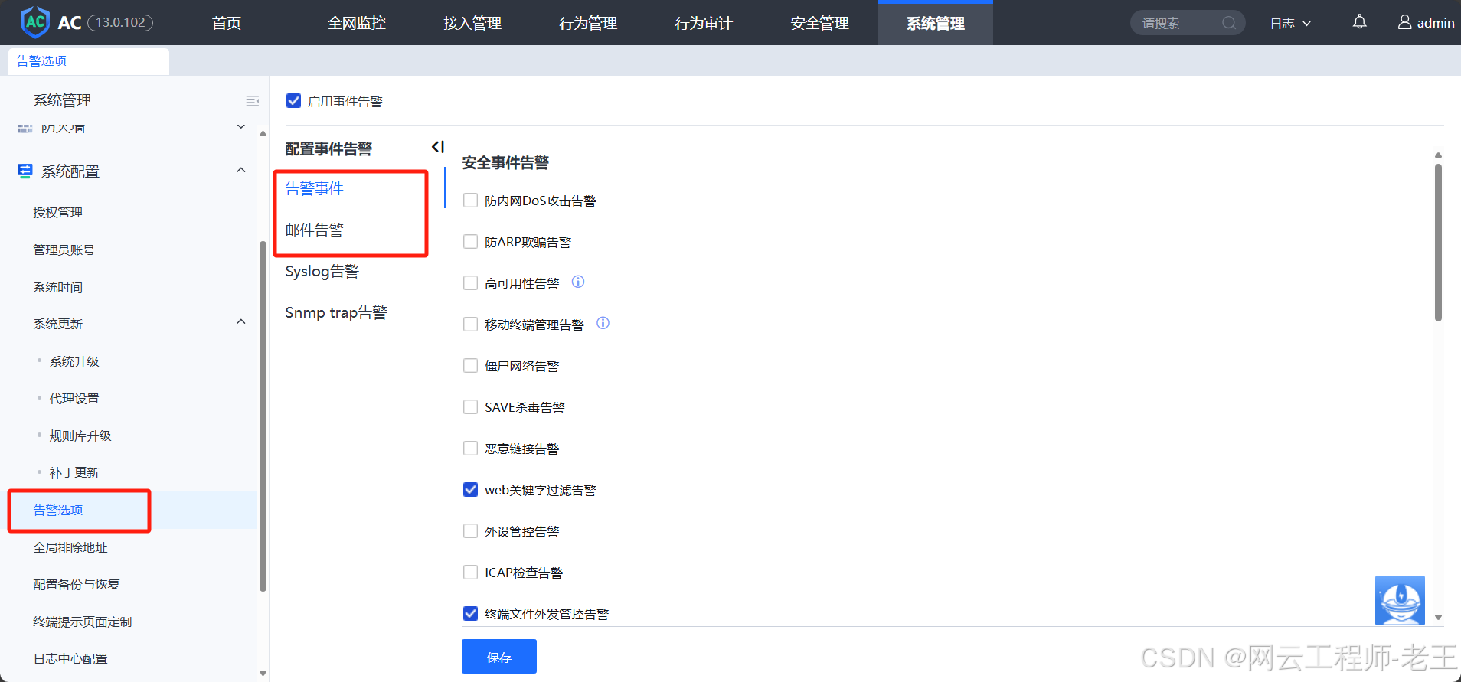Collapse the 系统配置 section chevron
Screen dimensions: 1461x682
(241, 170)
